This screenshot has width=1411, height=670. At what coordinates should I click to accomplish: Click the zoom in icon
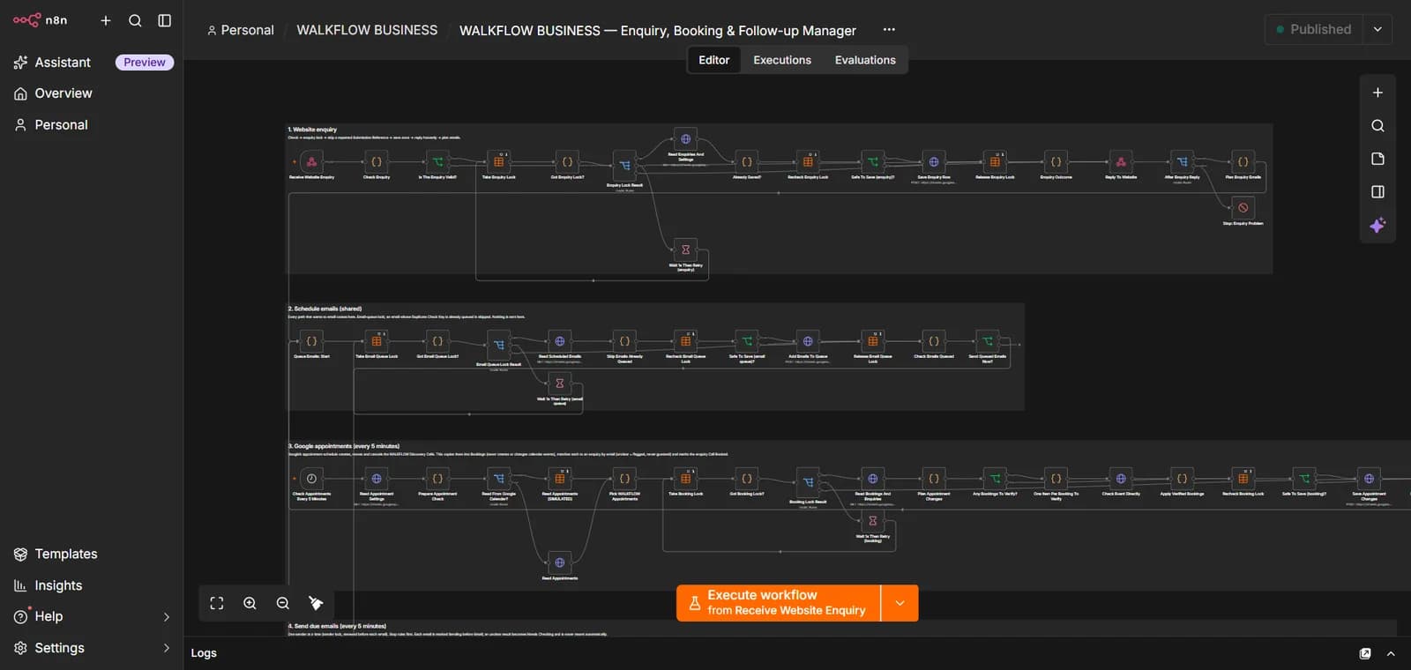point(250,603)
